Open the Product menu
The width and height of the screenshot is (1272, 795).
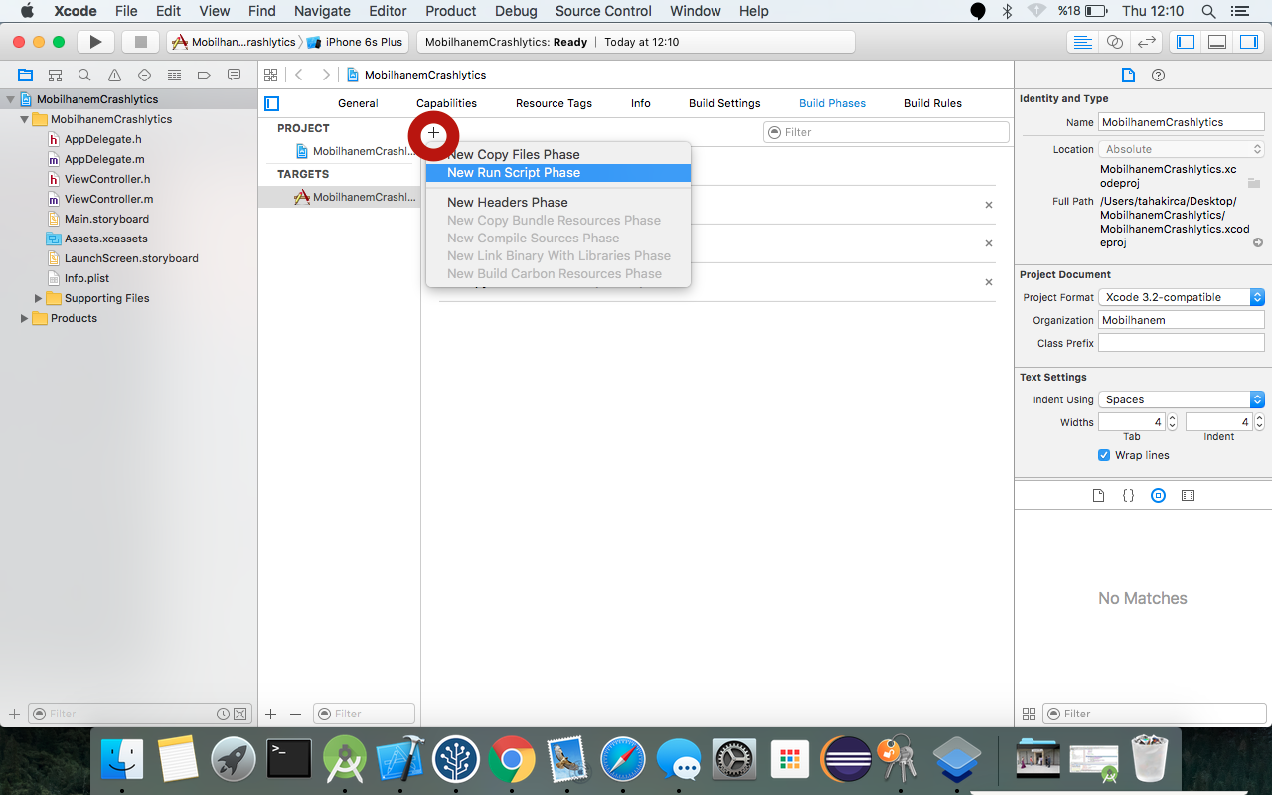[x=451, y=11]
